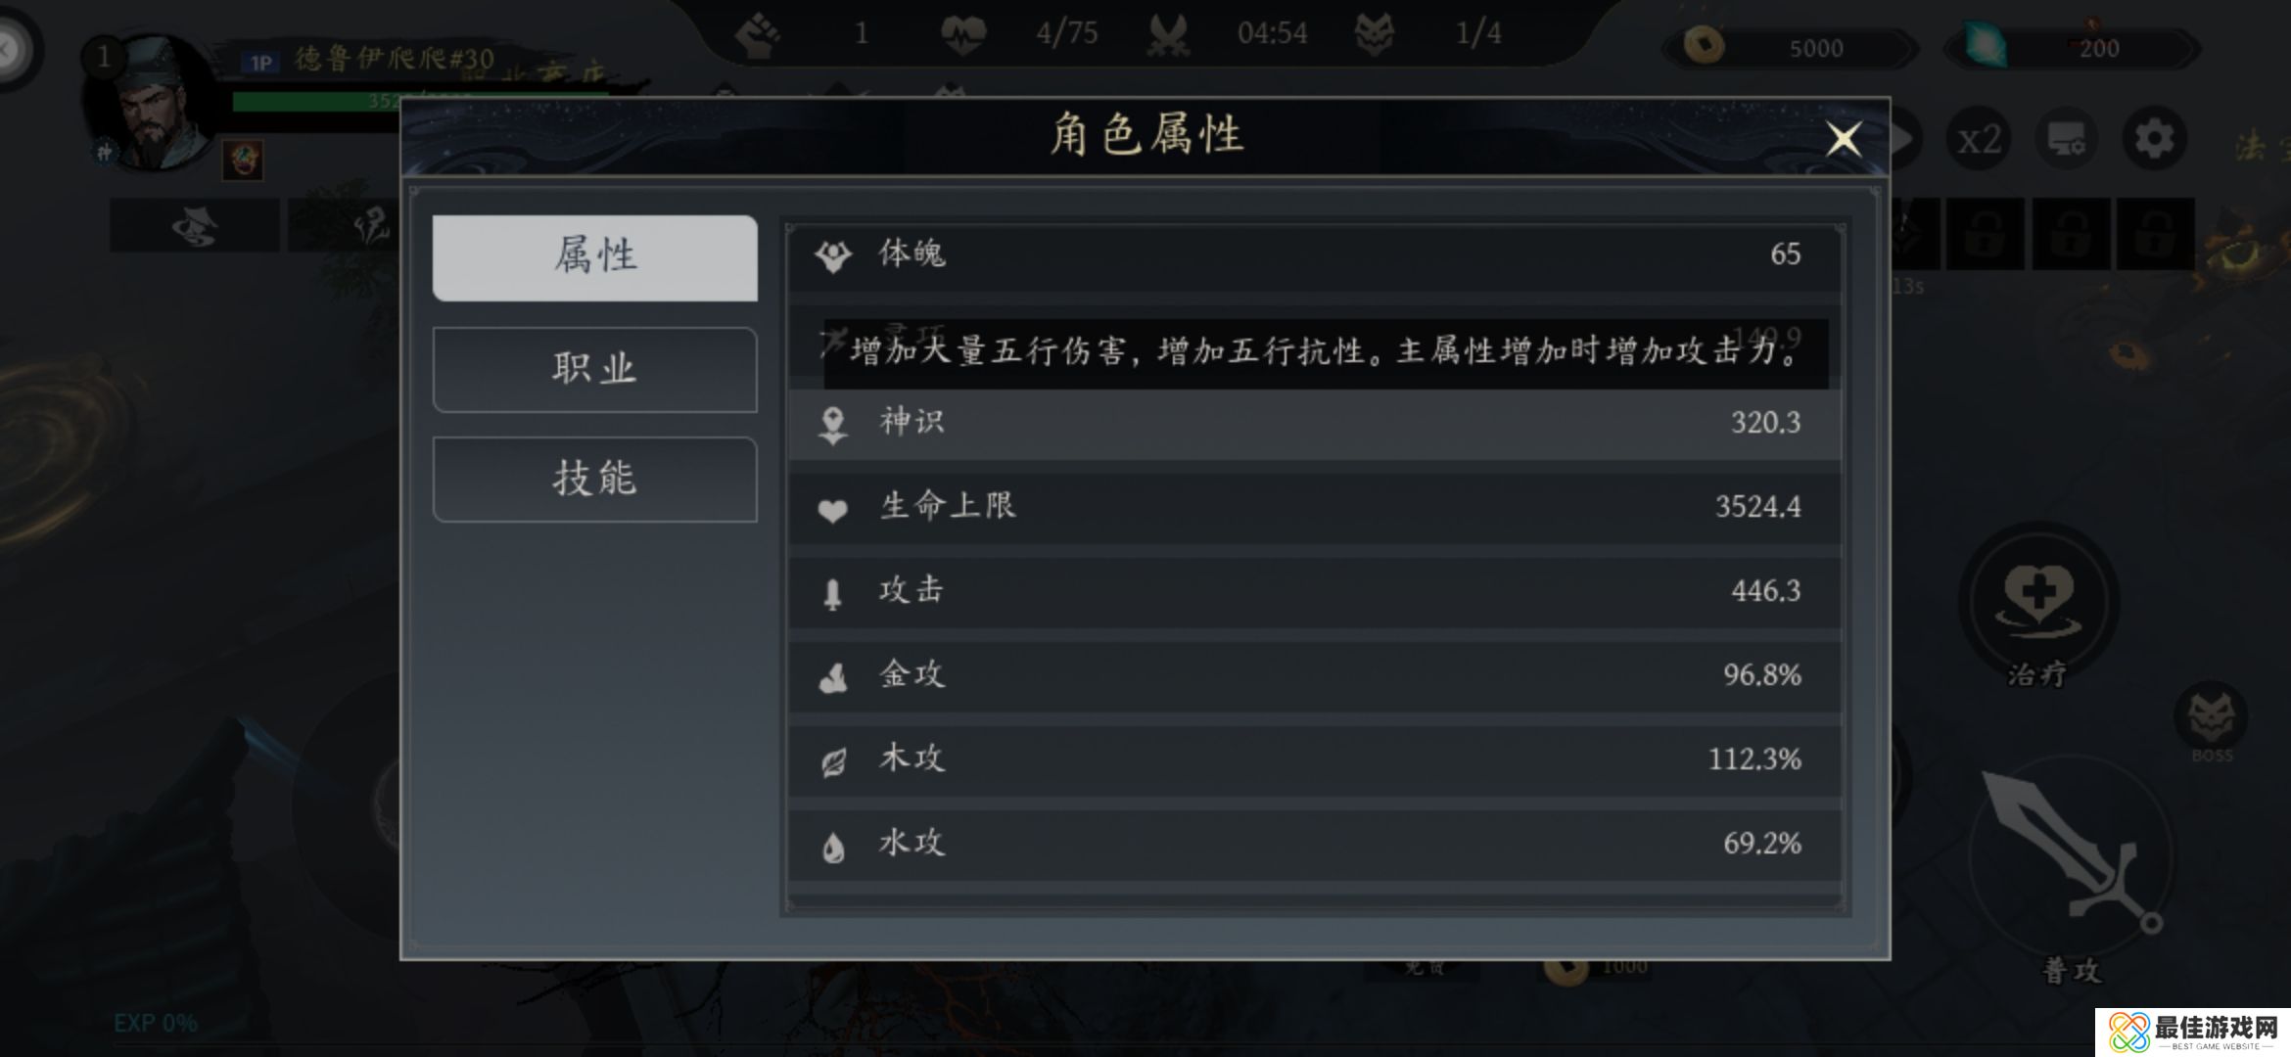Toggle the x2 game speed button

pyautogui.click(x=1979, y=139)
